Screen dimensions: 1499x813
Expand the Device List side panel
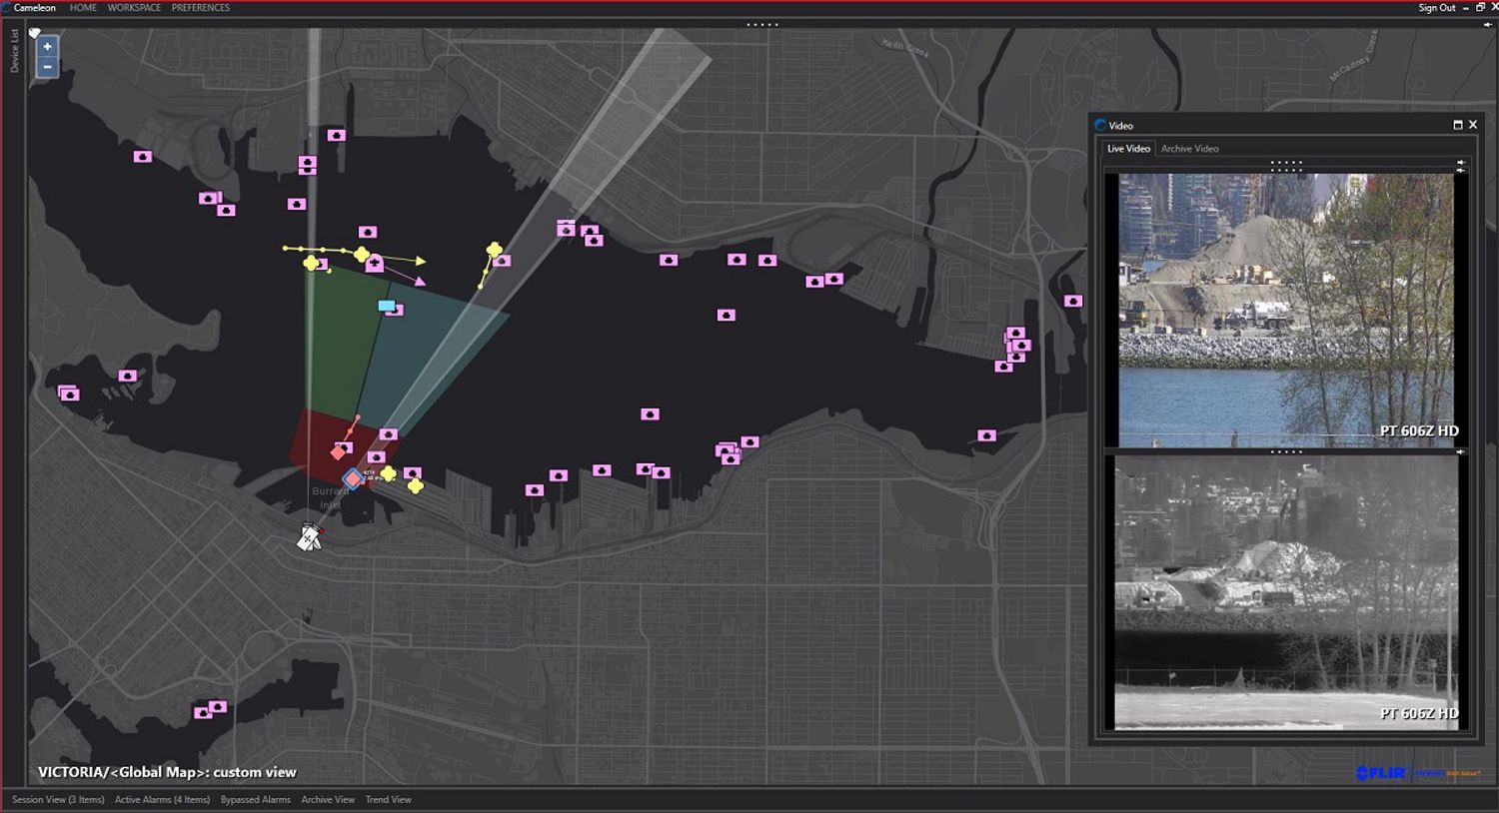(x=14, y=50)
